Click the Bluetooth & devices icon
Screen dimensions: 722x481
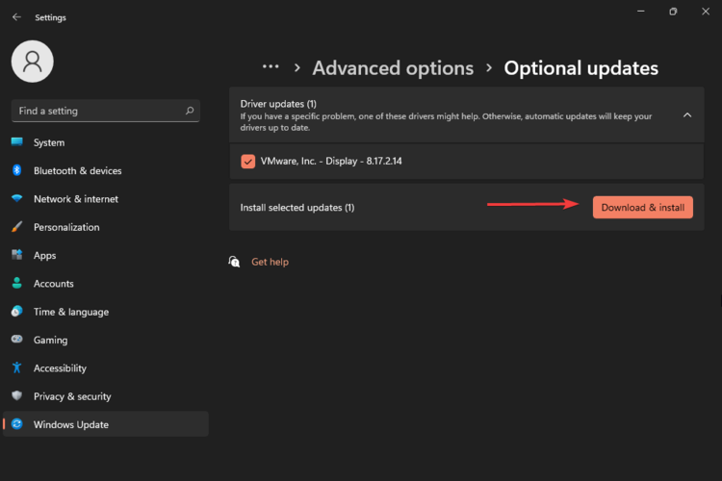pos(16,170)
